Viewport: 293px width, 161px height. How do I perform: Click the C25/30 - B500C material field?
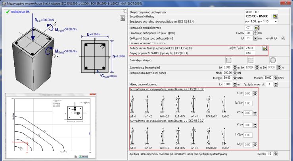coord(258,17)
